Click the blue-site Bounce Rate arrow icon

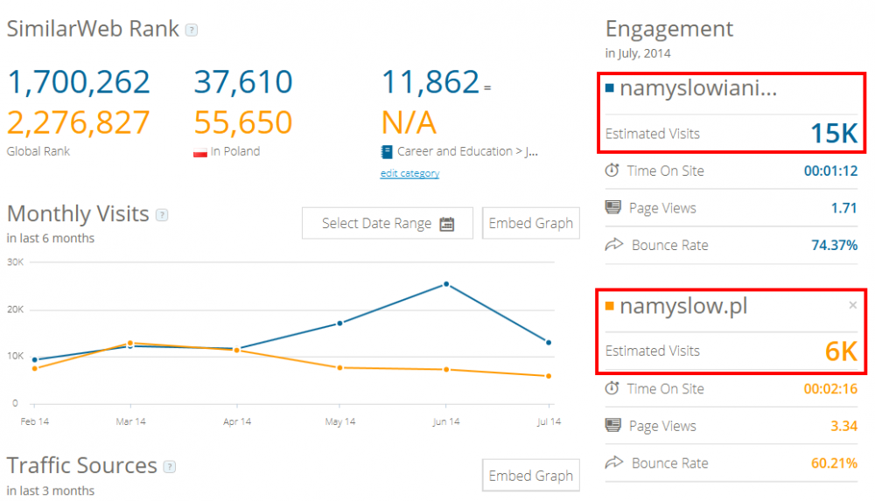point(614,244)
